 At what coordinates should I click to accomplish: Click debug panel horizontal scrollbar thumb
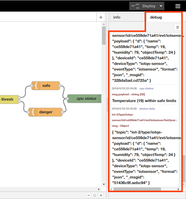137,189
